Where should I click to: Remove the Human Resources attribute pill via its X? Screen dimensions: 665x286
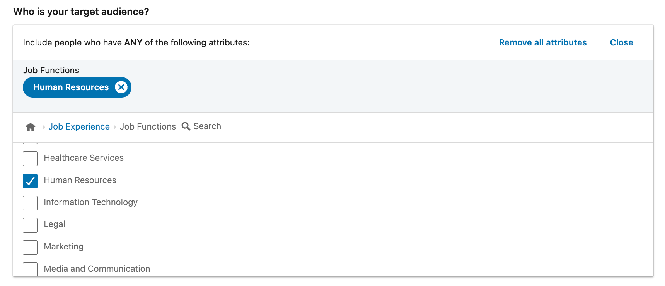point(121,87)
